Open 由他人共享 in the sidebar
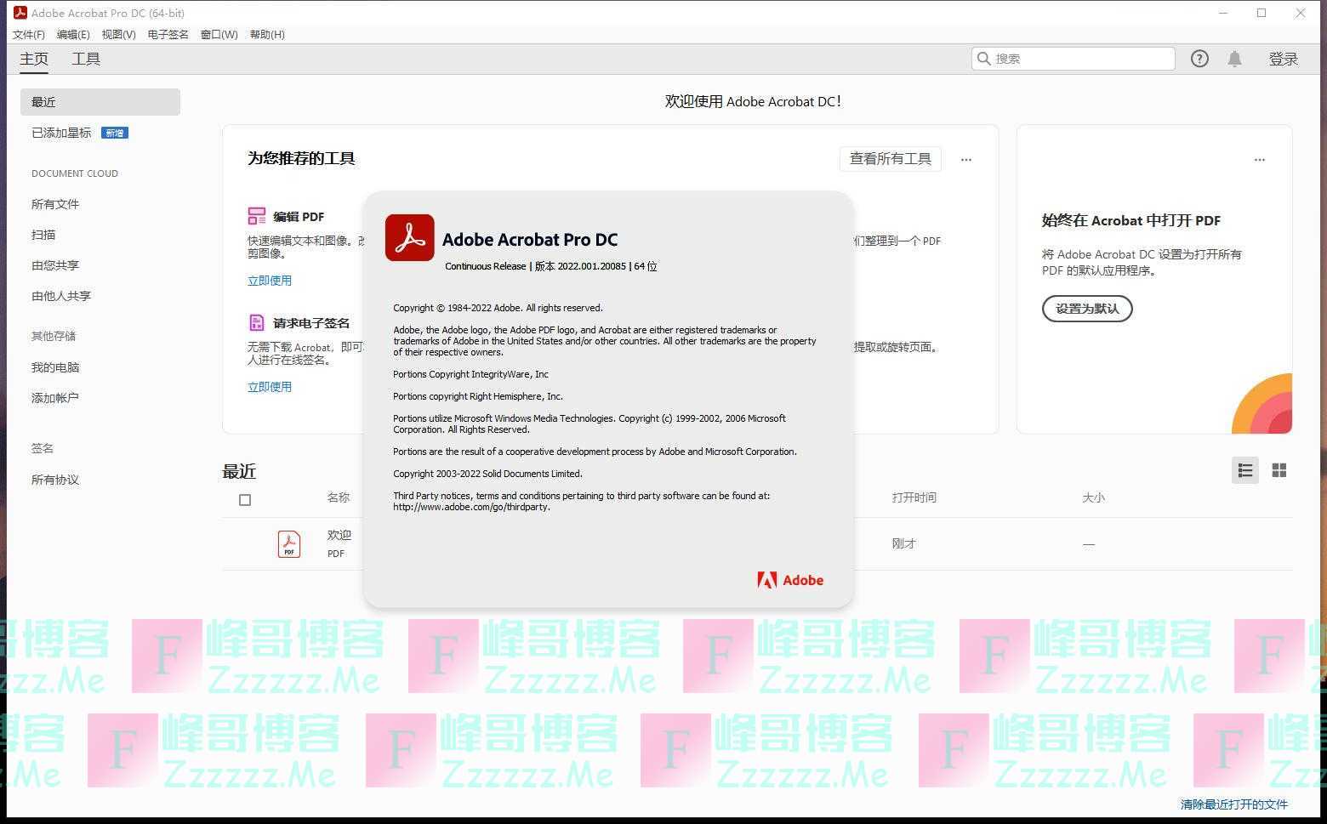Image resolution: width=1327 pixels, height=824 pixels. [61, 296]
